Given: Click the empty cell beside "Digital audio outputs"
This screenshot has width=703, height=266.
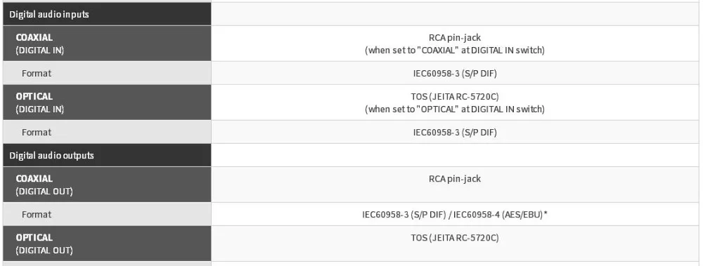Looking at the screenshot, I should (x=455, y=155).
